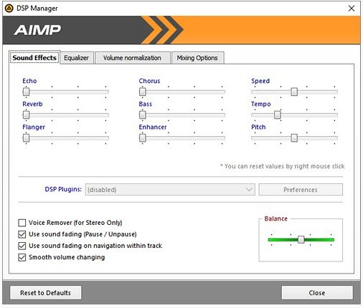Switch to the Equalizer tab
This screenshot has height=308, width=363.
tap(77, 58)
